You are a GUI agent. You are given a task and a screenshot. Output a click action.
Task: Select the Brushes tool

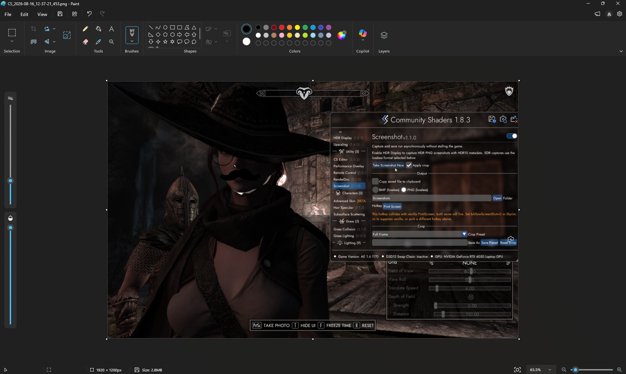[132, 32]
